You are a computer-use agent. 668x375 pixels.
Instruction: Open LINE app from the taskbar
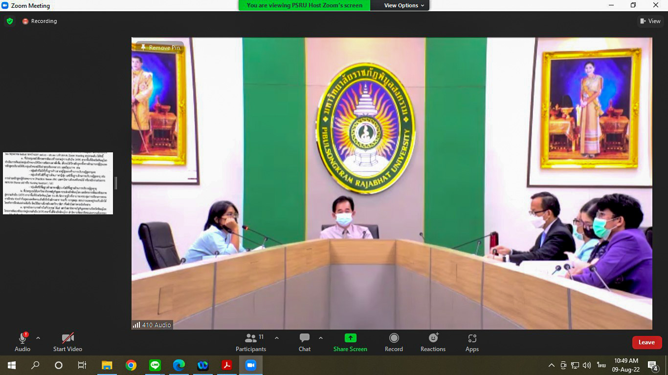155,365
